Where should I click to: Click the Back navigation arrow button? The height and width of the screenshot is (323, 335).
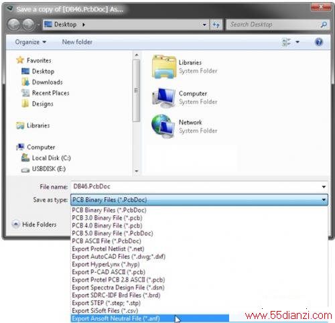click(13, 25)
